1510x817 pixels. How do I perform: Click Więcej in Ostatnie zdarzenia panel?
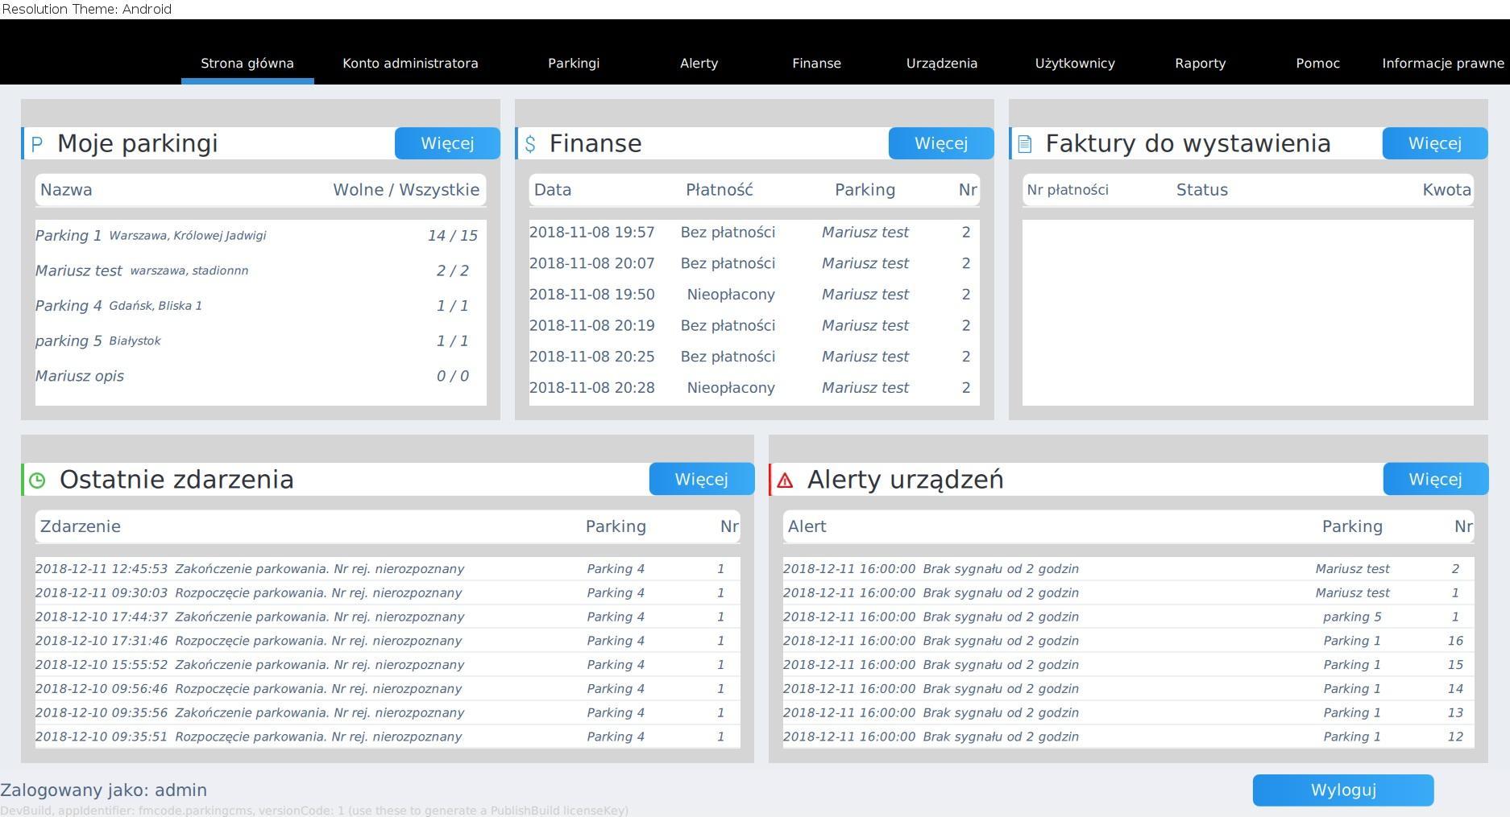(x=702, y=479)
